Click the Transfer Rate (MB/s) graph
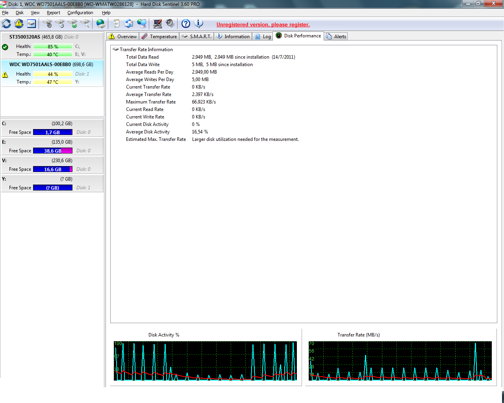Screen dimensions: 504x403 (x=400, y=361)
